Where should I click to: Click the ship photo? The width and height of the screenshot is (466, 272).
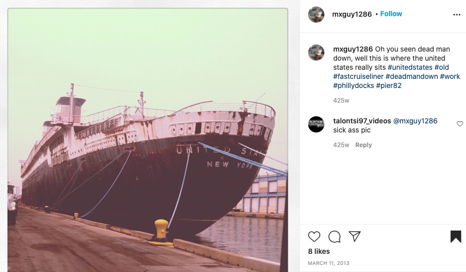pos(147,140)
